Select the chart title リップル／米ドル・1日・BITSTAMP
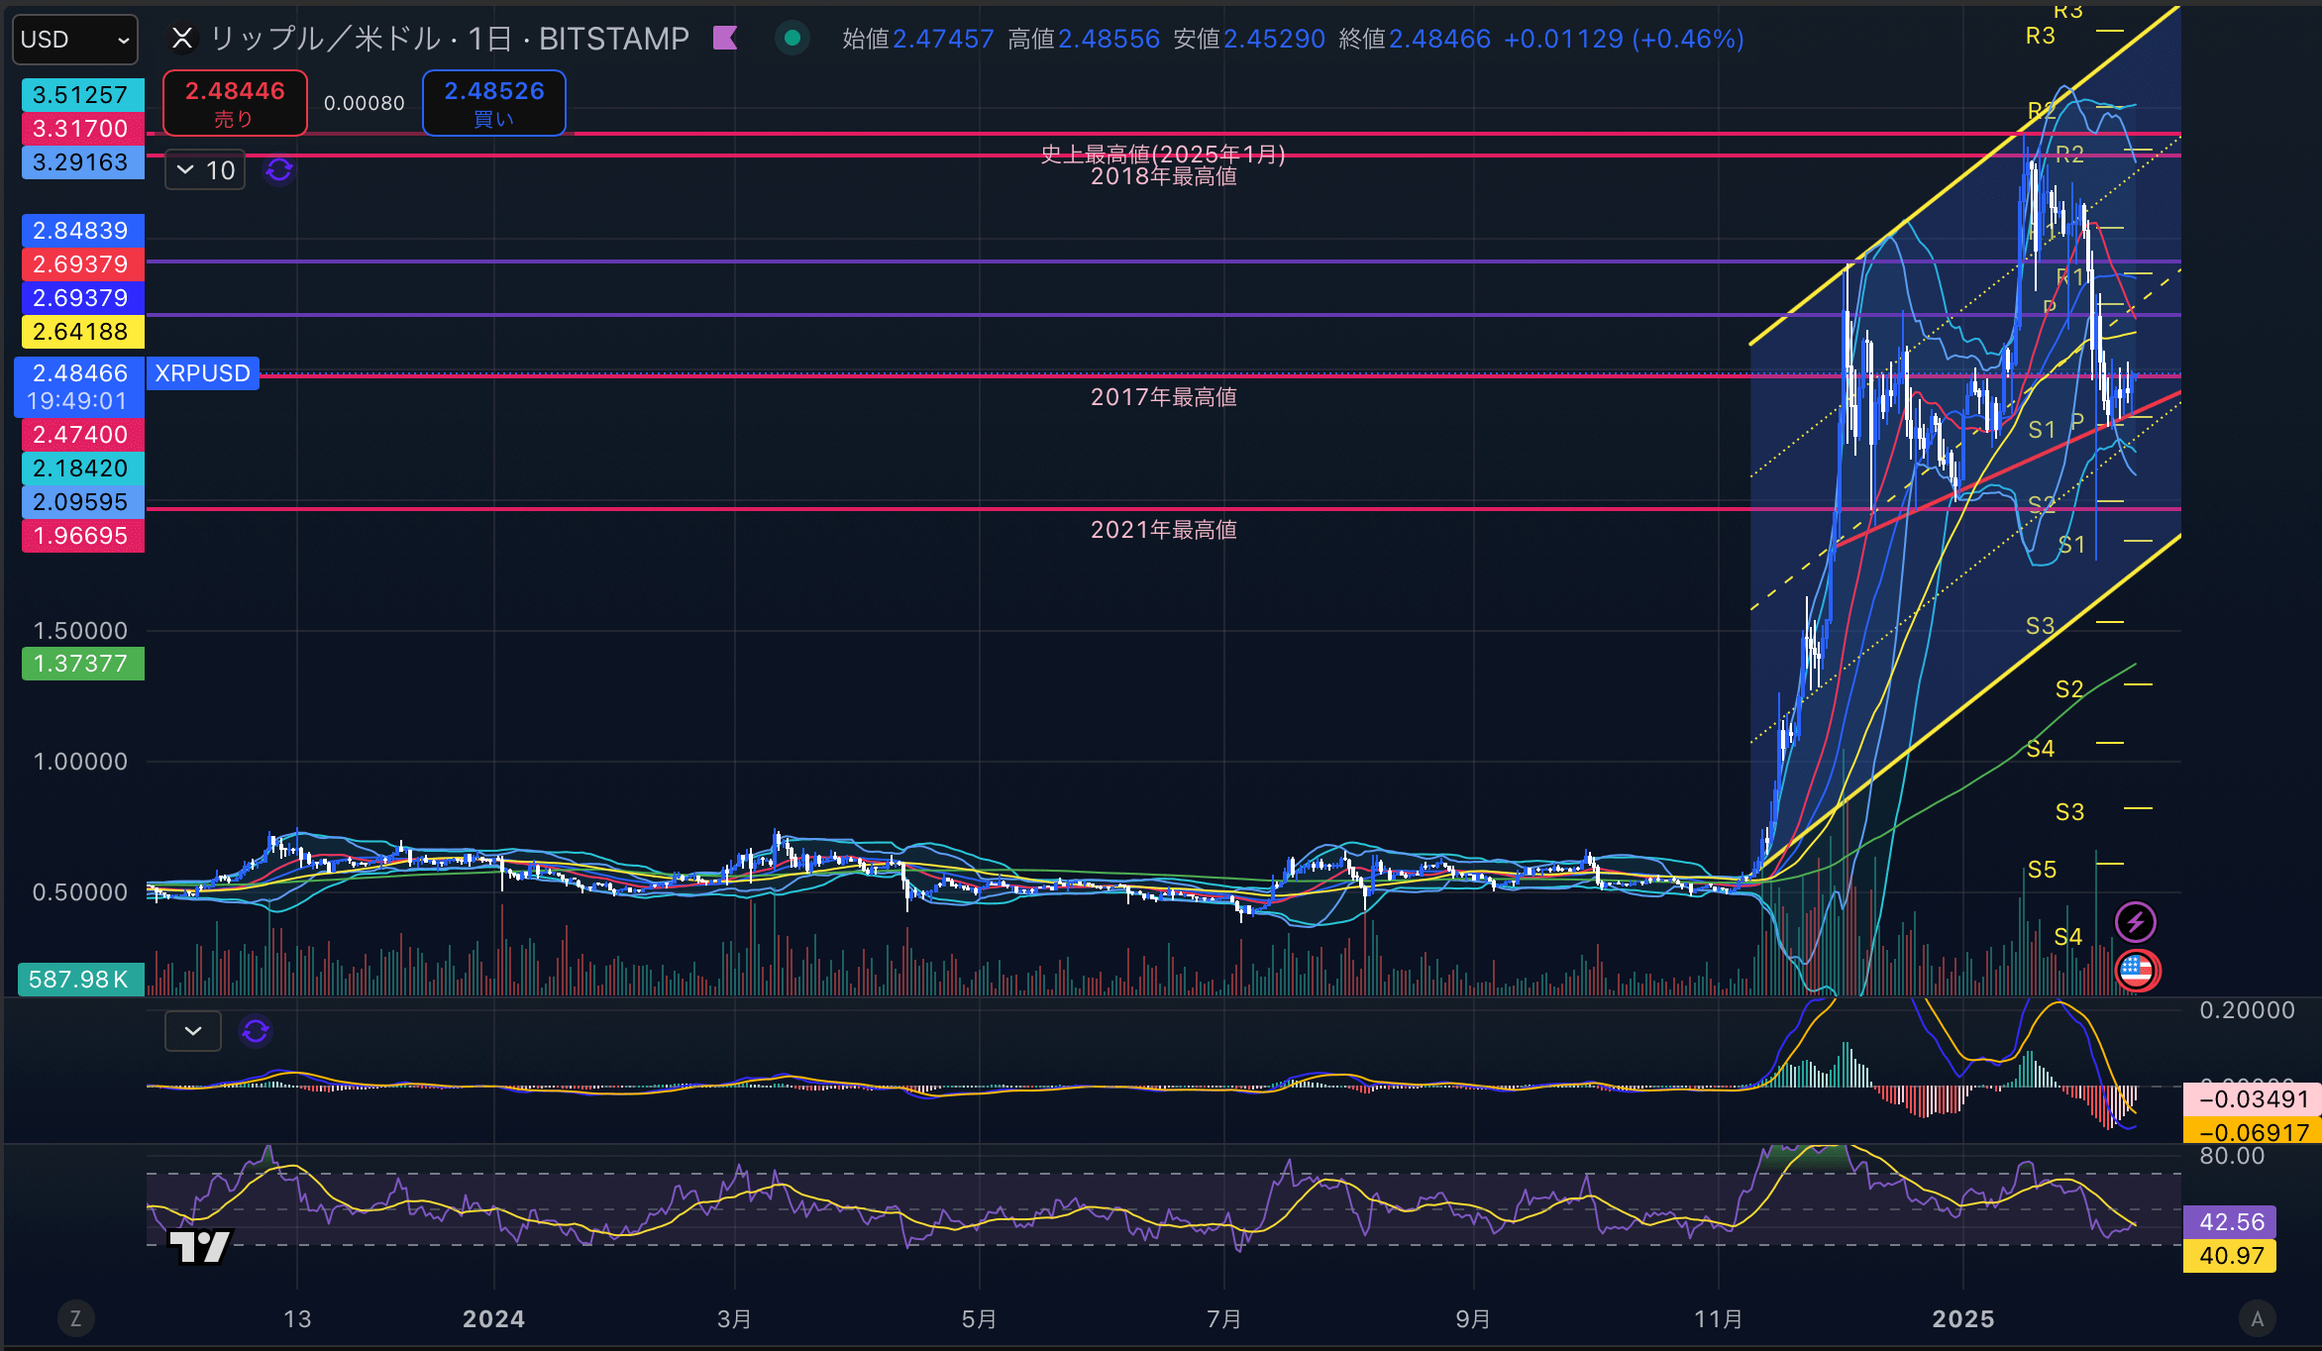 [449, 39]
